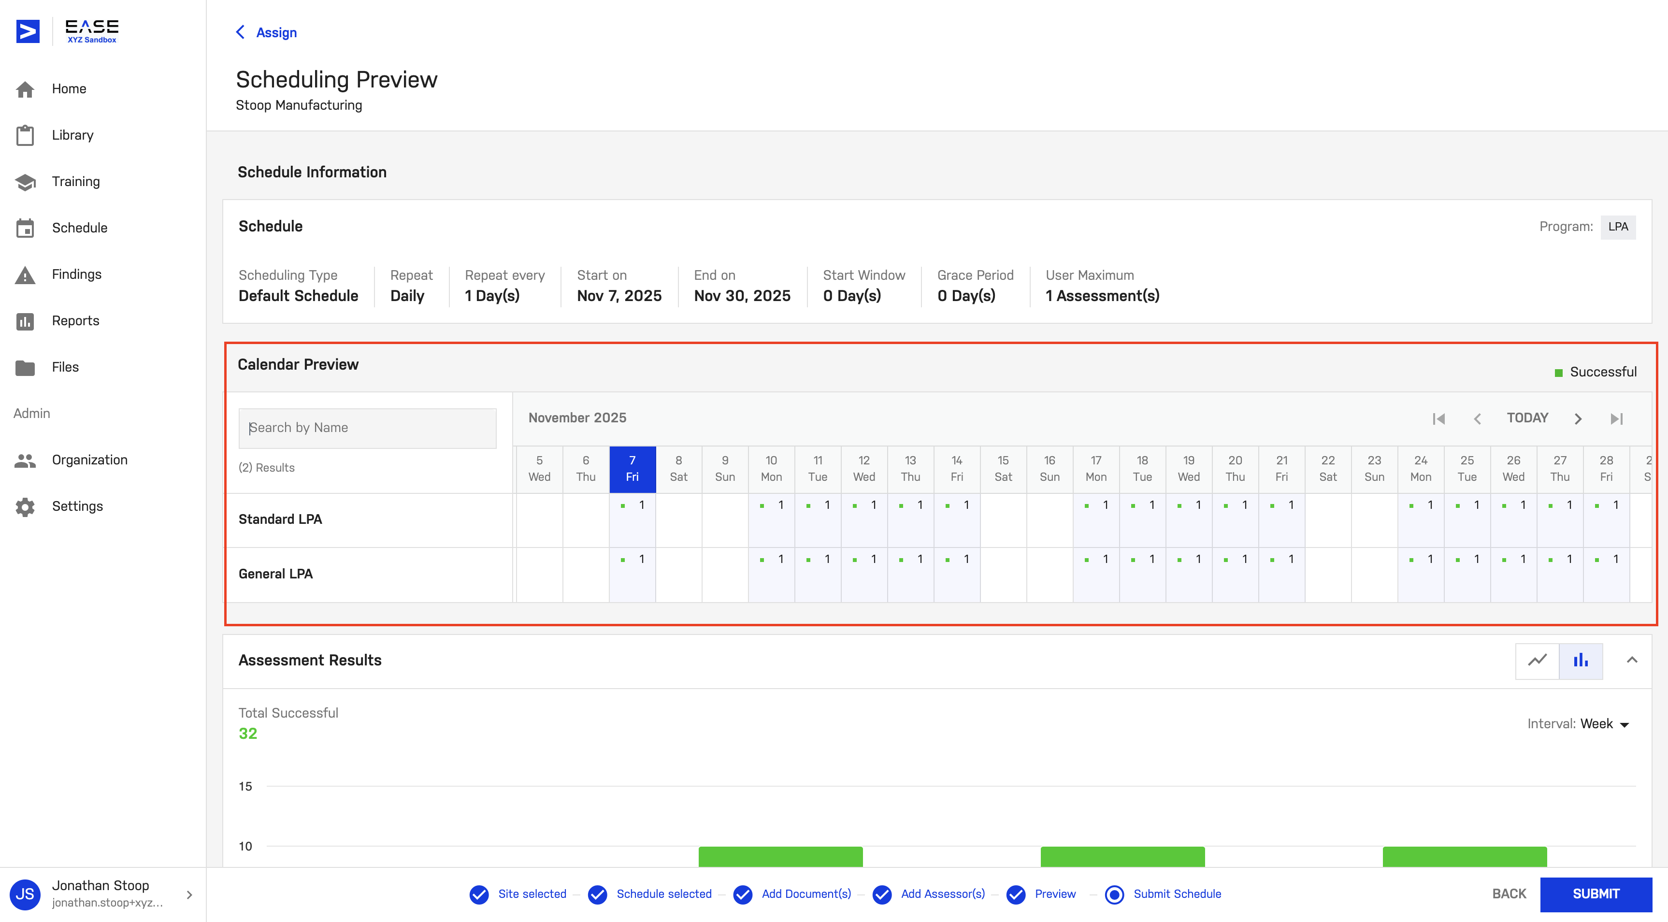Click the General LPA row label
The height and width of the screenshot is (922, 1668).
click(x=275, y=574)
